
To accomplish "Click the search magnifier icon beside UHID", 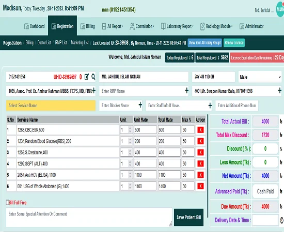I will pyautogui.click(x=93, y=77).
